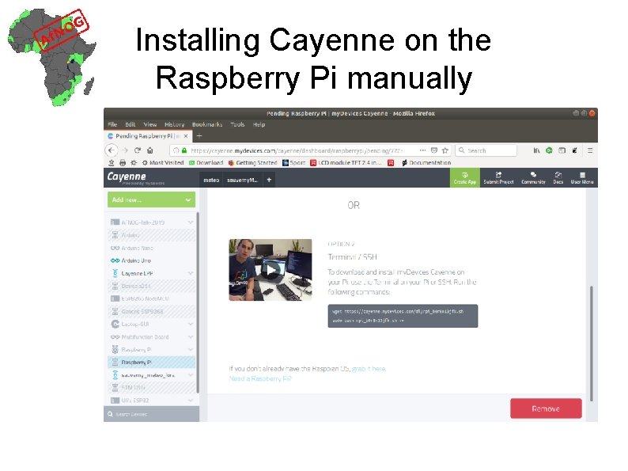Expand the AfNOG-talk-2019 device entry
Screen dimensions: 628x471
pyautogui.click(x=191, y=222)
